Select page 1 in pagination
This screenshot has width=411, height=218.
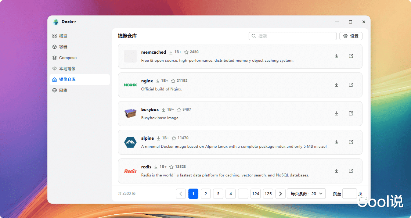tap(194, 194)
